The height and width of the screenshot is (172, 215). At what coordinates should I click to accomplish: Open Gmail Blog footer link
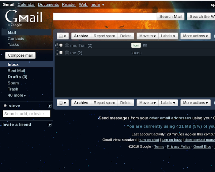pos(202,147)
